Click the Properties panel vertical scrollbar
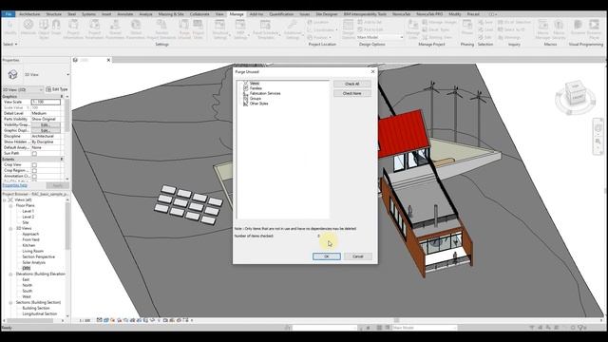The width and height of the screenshot is (608, 342). 67,116
